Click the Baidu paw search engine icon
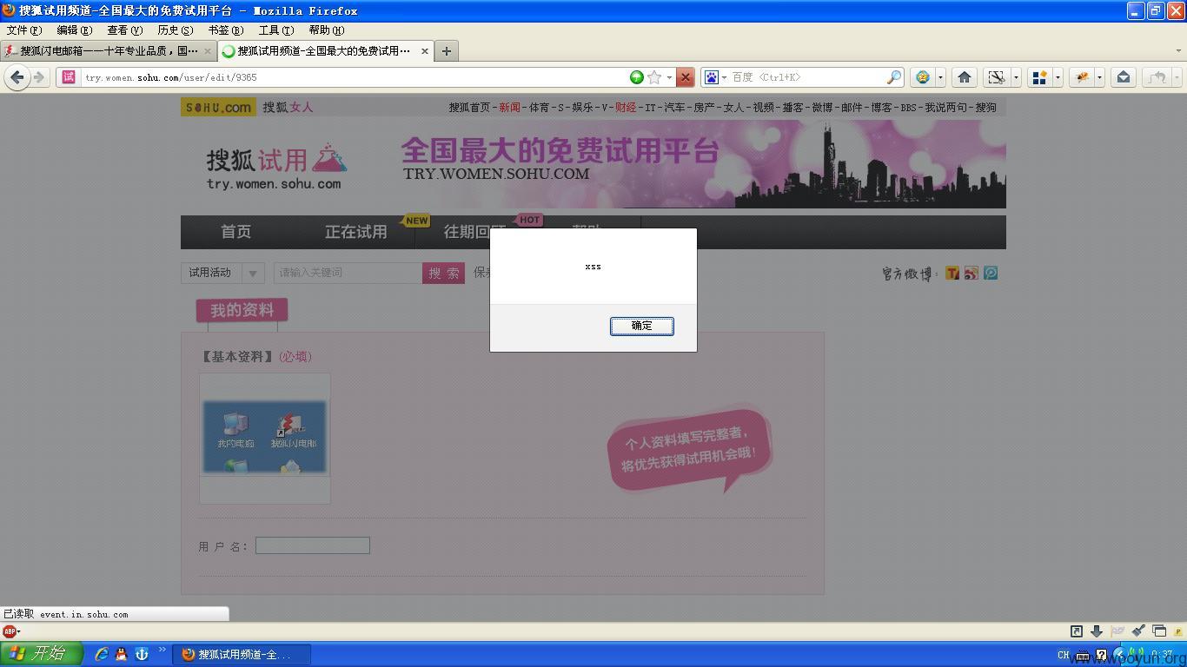The height and width of the screenshot is (667, 1187). 711,77
